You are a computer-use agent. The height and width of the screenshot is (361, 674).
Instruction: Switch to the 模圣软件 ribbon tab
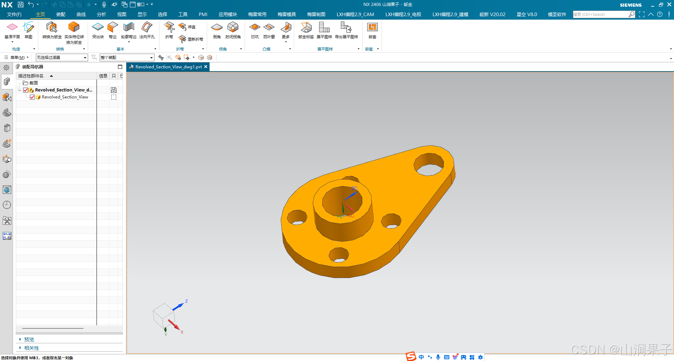(557, 14)
